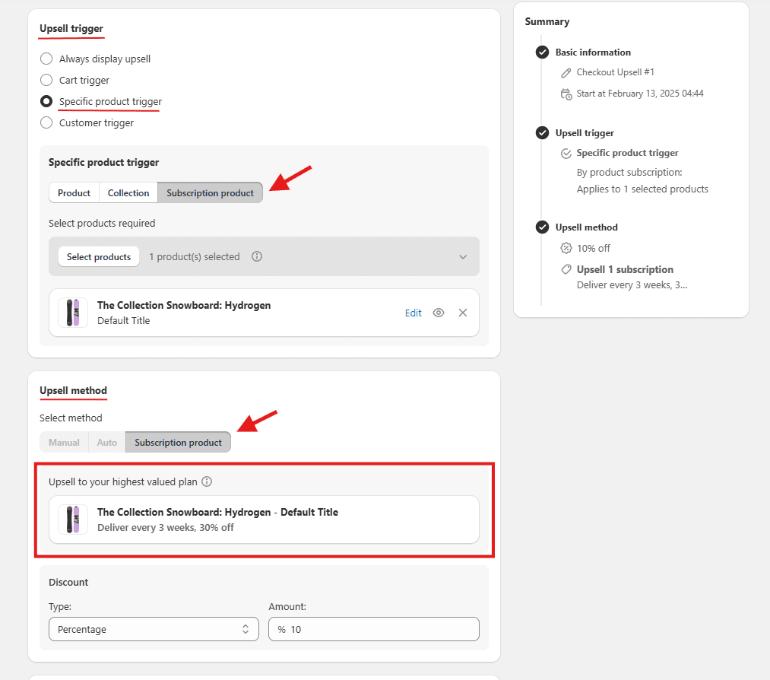Image resolution: width=770 pixels, height=680 pixels.
Task: Click calendar icon next to start date
Action: point(566,94)
